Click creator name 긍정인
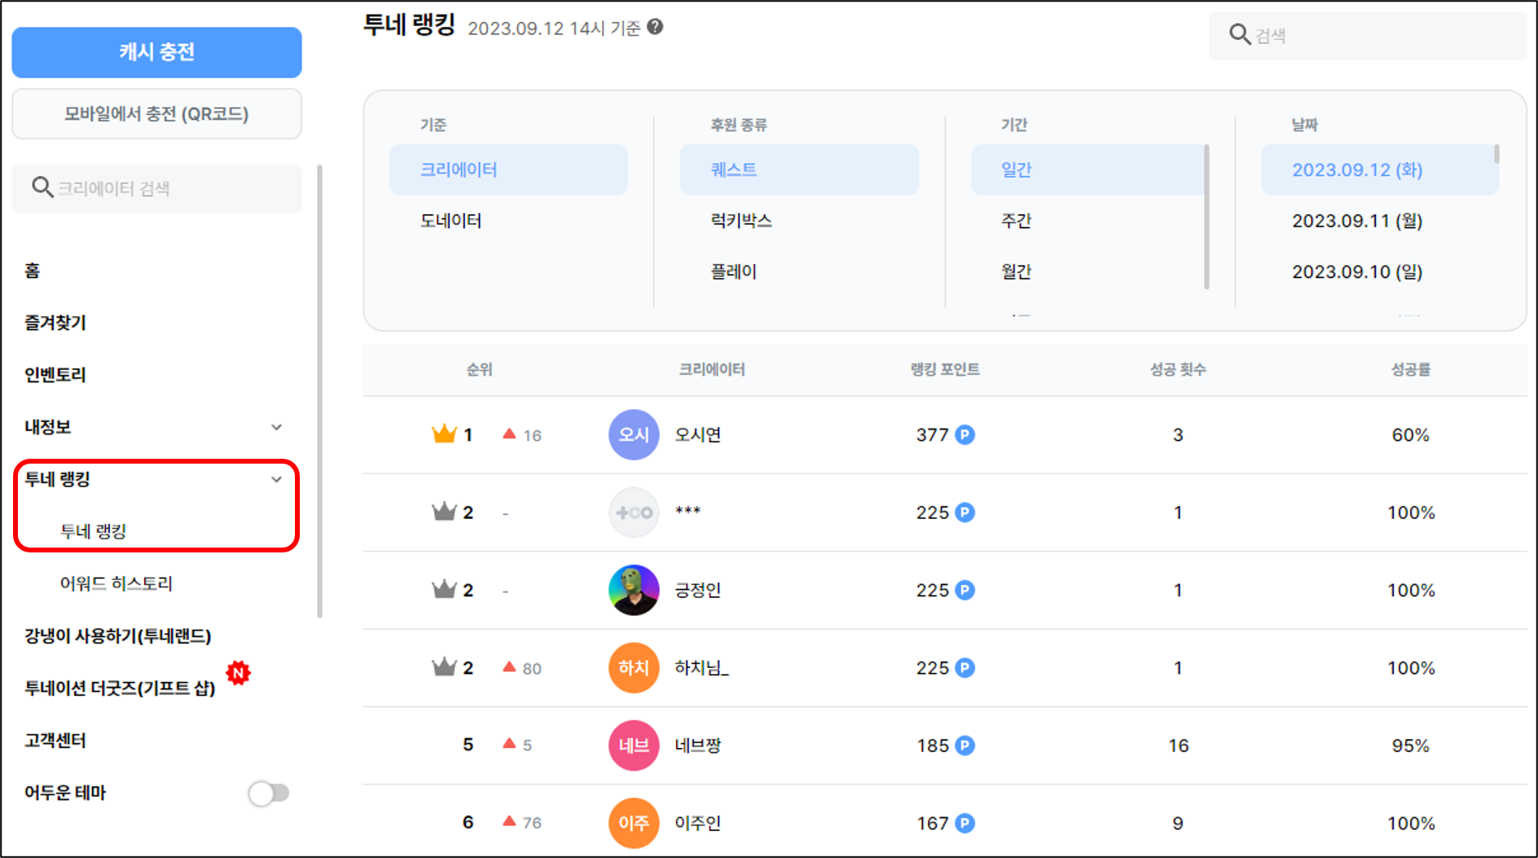This screenshot has height=858, width=1538. [698, 590]
